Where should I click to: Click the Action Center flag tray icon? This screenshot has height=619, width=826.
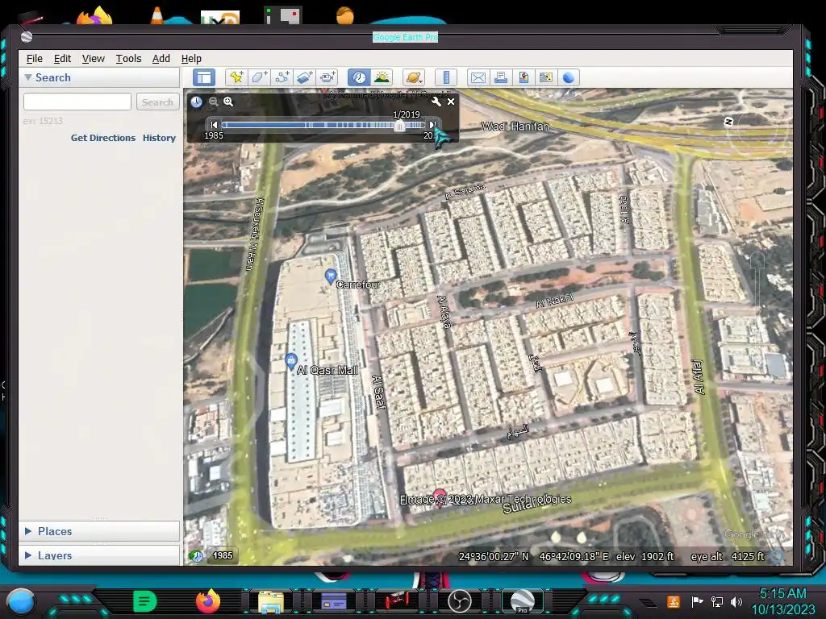pyautogui.click(x=697, y=601)
